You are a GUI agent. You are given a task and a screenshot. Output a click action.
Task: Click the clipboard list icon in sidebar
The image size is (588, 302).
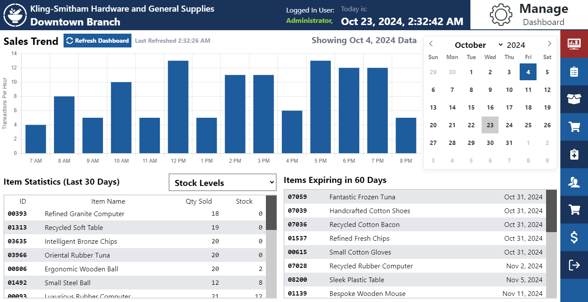tap(574, 72)
